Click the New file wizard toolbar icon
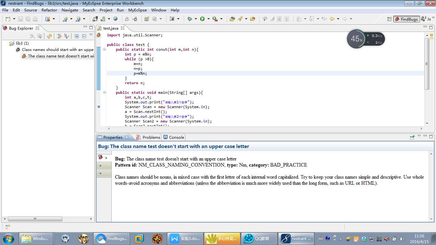Screen dimensions: 436x245 7,19
